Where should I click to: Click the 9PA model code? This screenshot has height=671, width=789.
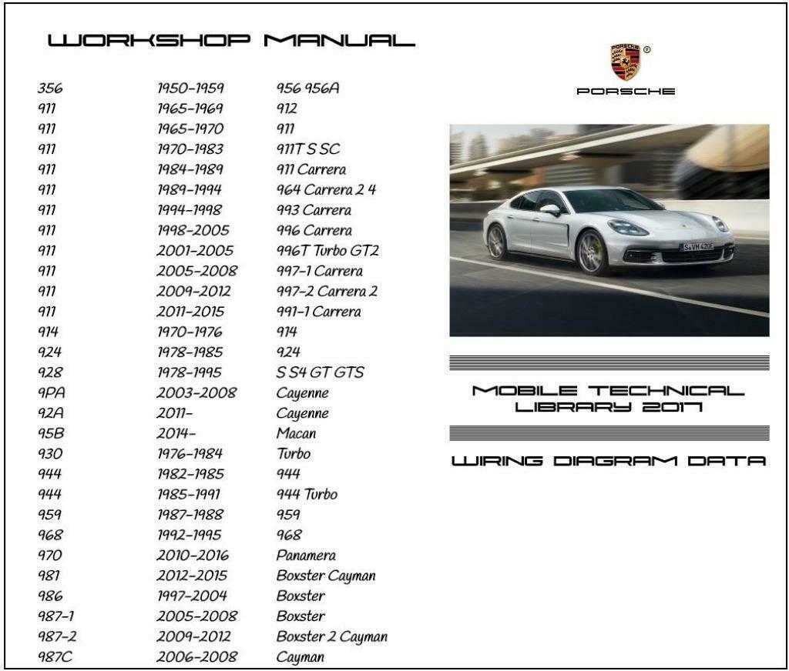[x=52, y=392]
